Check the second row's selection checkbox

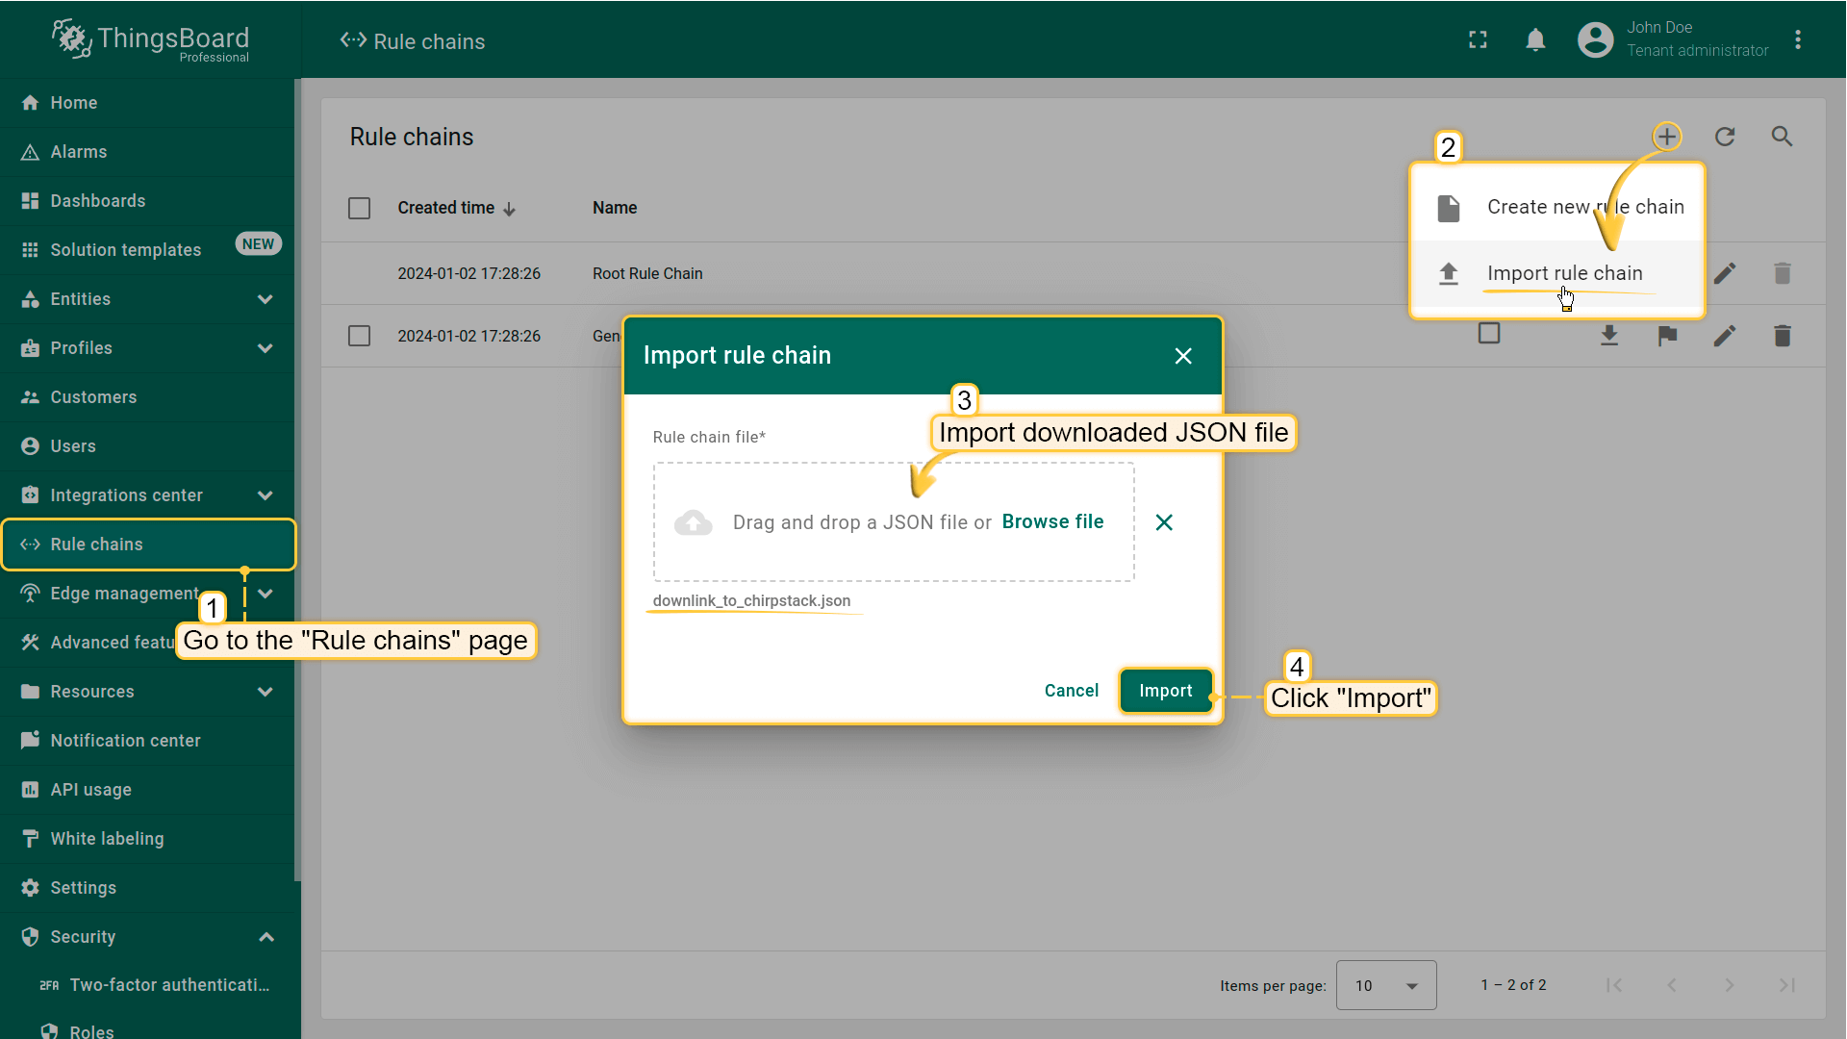click(359, 336)
